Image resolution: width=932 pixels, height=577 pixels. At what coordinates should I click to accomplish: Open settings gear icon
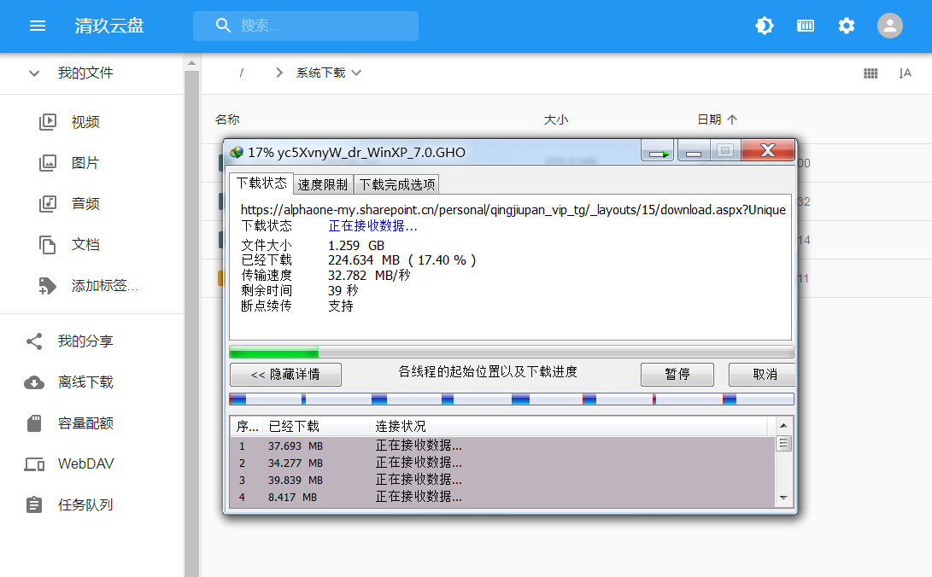click(x=847, y=26)
